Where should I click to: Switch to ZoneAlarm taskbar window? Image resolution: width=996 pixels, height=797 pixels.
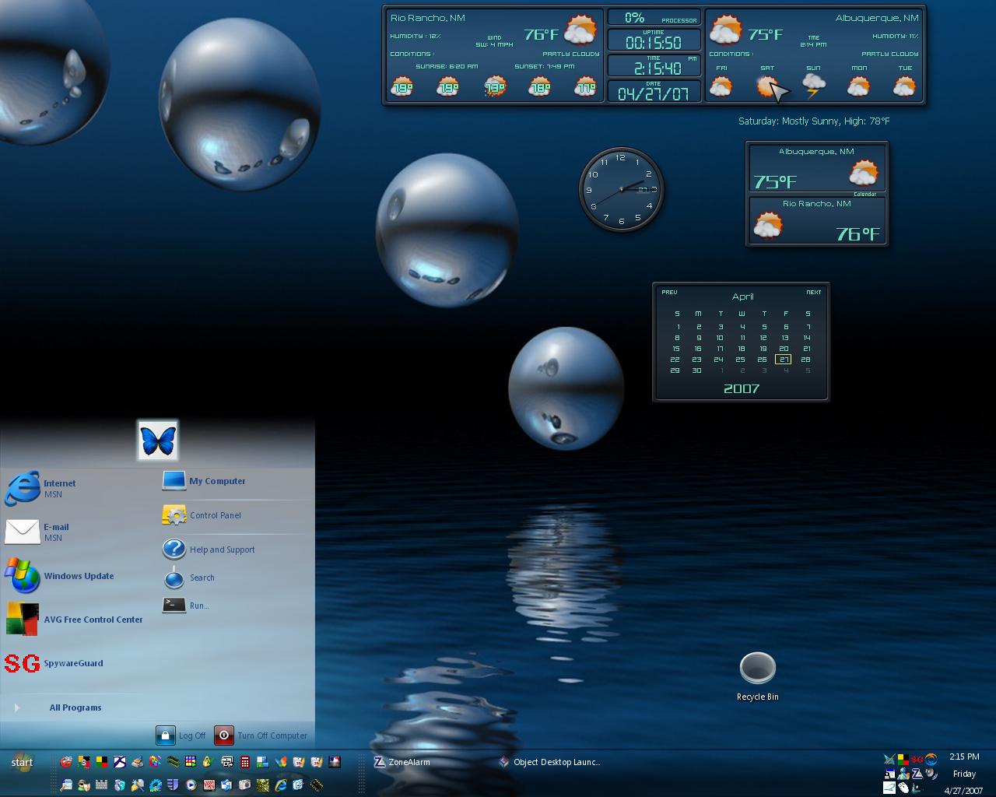[x=403, y=762]
